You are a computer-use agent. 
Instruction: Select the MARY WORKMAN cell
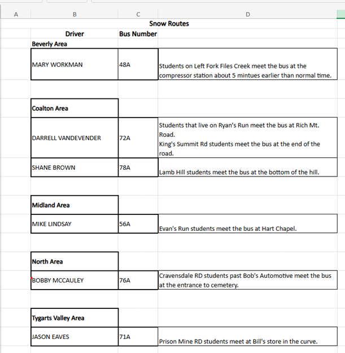pyautogui.click(x=74, y=64)
